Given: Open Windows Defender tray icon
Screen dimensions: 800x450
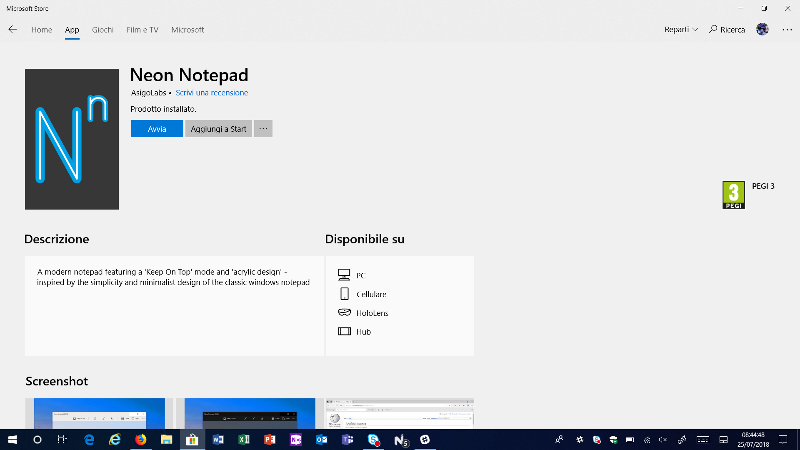Looking at the screenshot, I should [613, 440].
